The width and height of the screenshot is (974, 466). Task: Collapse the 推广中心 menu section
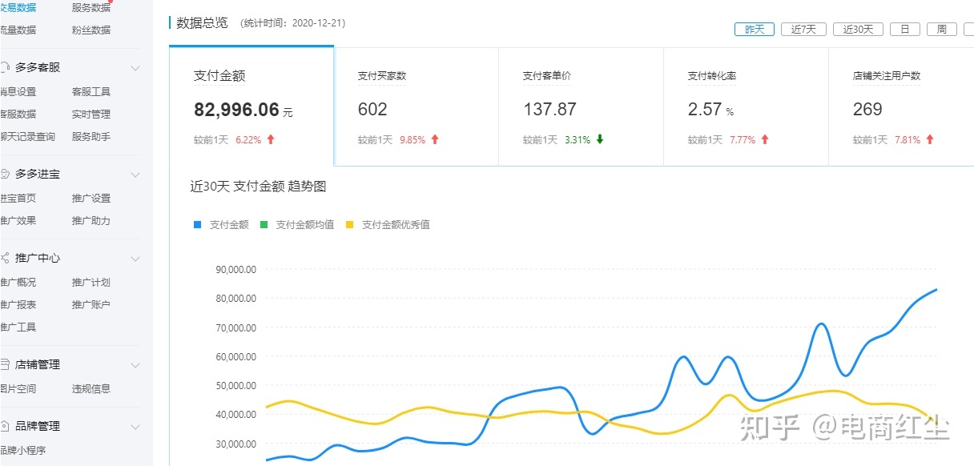pyautogui.click(x=135, y=259)
